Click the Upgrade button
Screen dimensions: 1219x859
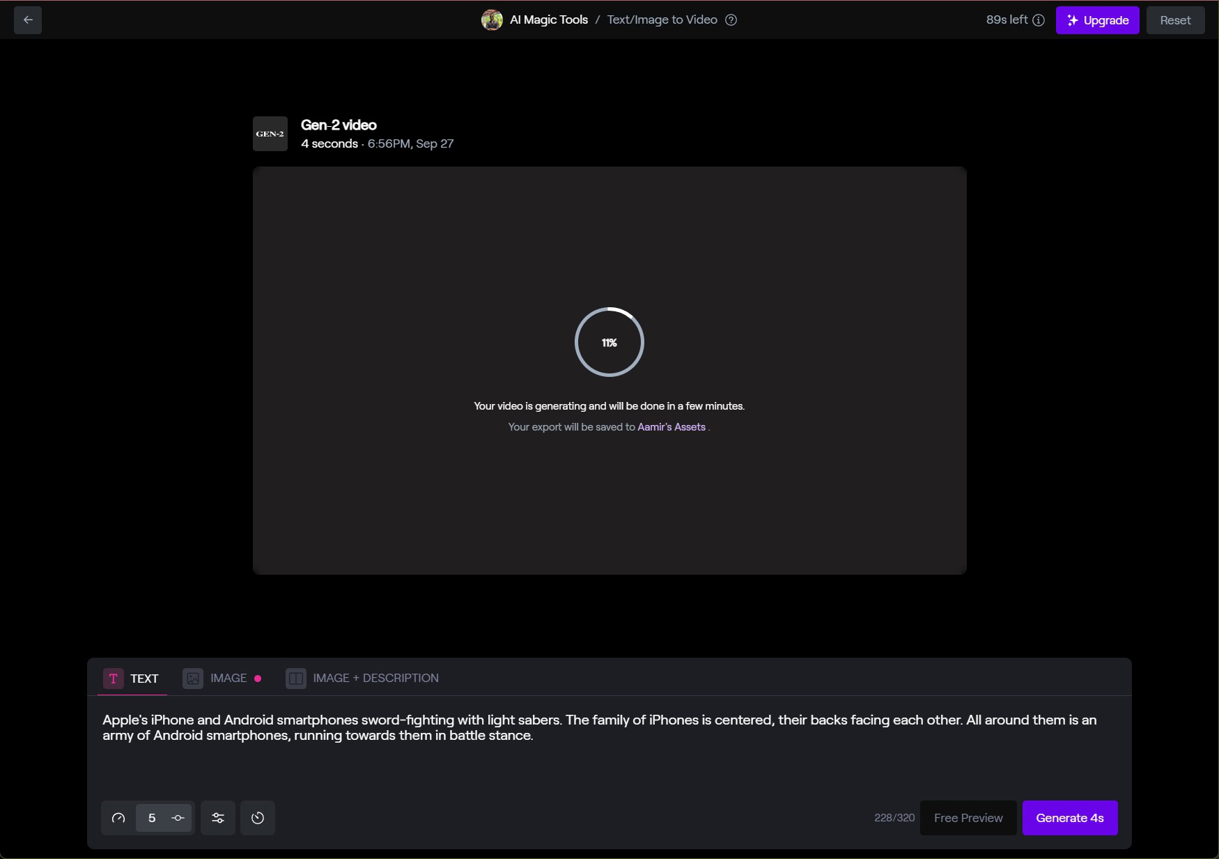click(1098, 20)
